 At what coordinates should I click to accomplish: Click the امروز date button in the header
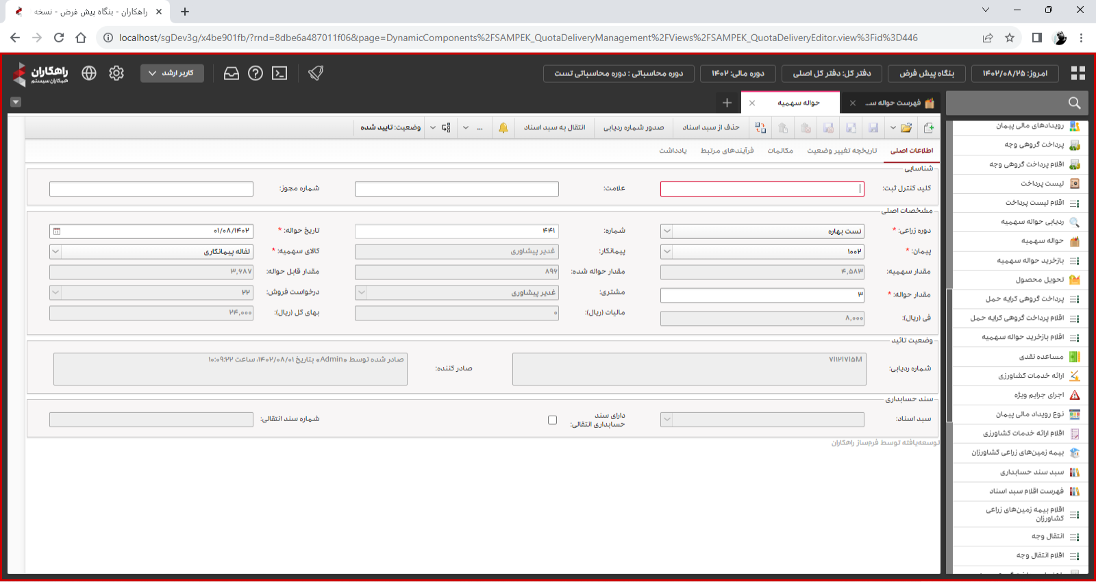click(x=1015, y=73)
